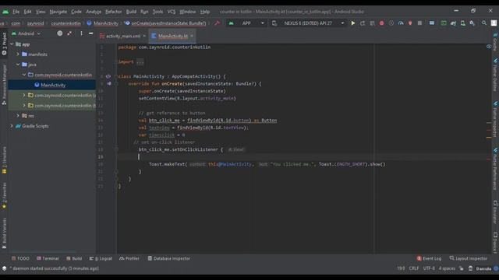Click the Android Studio logo icon
The height and width of the screenshot is (280, 499).
coord(5,12)
